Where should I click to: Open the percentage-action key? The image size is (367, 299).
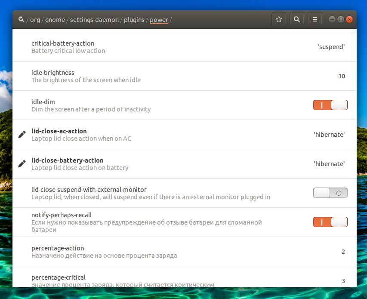185,252
